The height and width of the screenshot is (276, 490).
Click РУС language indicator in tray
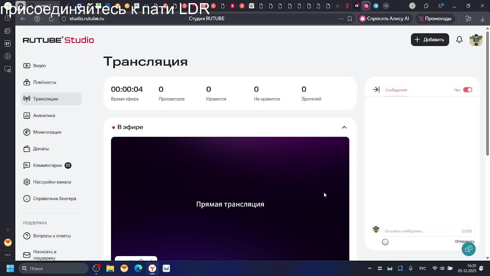pyautogui.click(x=423, y=268)
